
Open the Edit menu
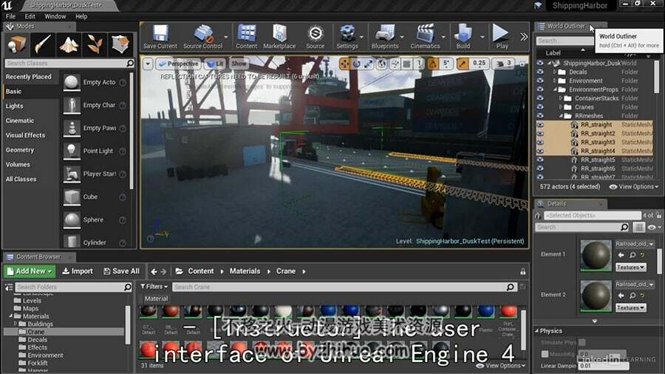pyautogui.click(x=30, y=16)
